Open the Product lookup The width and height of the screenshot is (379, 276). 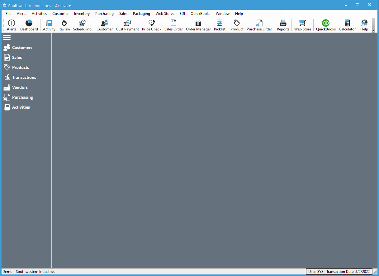237,25
